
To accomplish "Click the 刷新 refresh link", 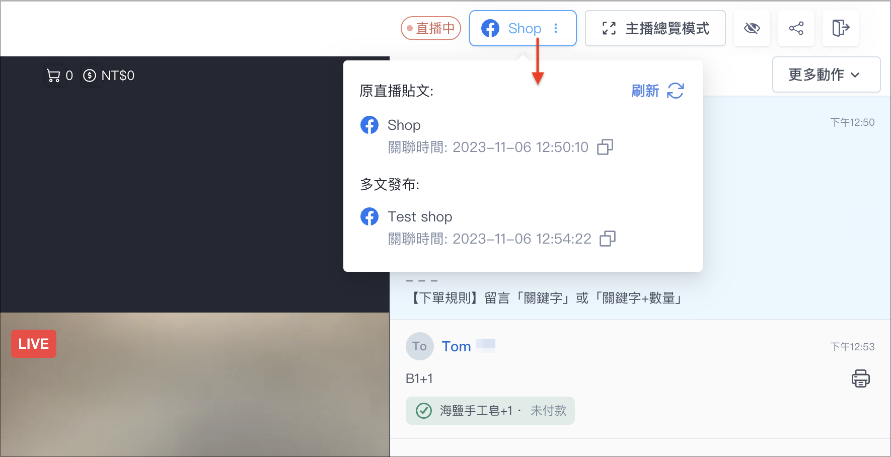I will point(645,91).
